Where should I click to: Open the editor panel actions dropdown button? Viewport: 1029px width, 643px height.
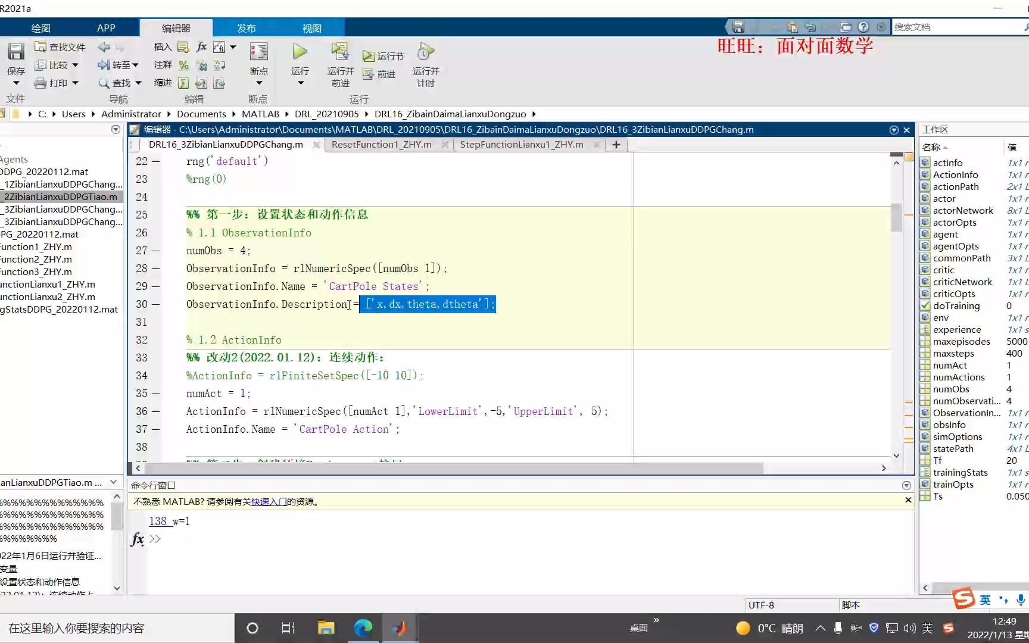[894, 130]
